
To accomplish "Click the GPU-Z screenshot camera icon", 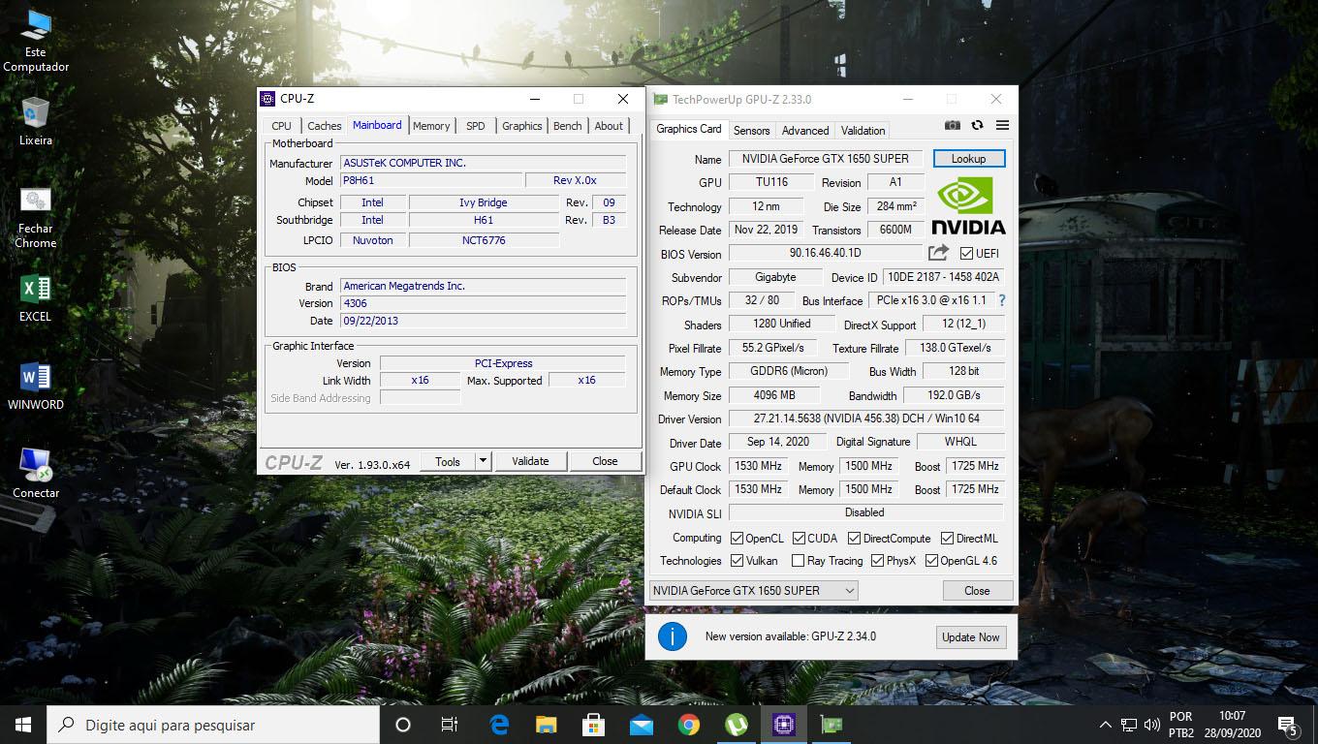I will [953, 125].
